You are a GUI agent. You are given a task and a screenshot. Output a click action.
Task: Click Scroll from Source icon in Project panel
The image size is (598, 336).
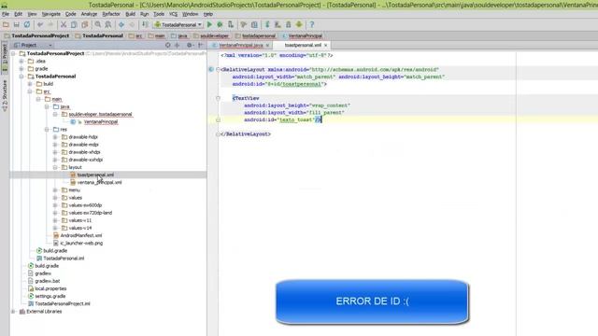[x=168, y=45]
